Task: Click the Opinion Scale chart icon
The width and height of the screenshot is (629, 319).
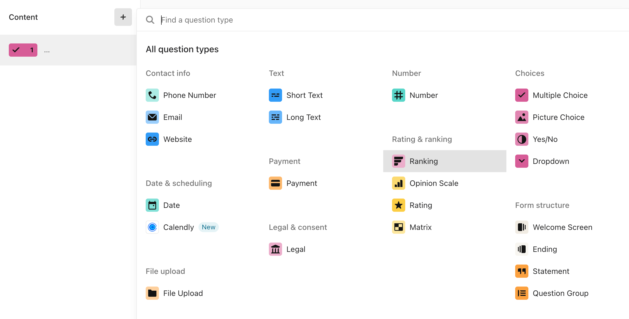Action: coord(399,183)
